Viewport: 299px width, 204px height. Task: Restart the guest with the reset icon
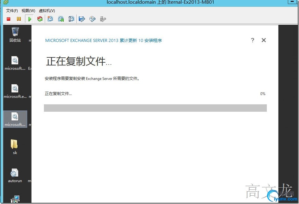40,19
